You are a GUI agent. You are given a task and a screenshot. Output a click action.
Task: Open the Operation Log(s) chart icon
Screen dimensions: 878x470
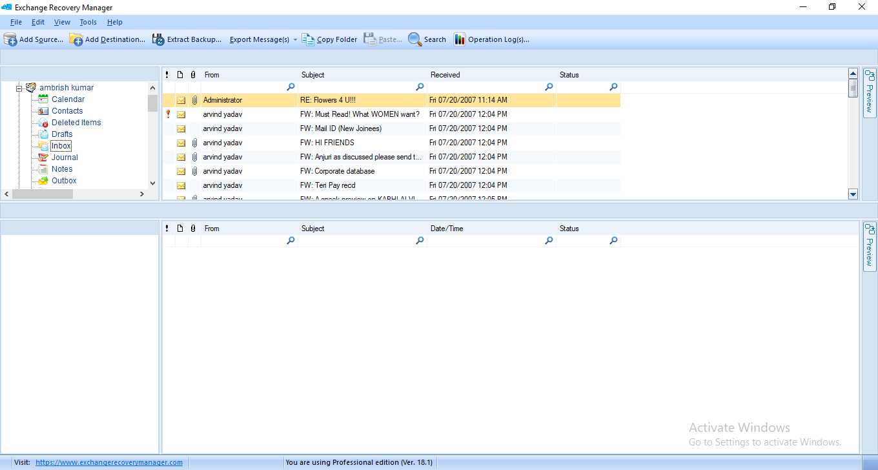click(x=460, y=39)
